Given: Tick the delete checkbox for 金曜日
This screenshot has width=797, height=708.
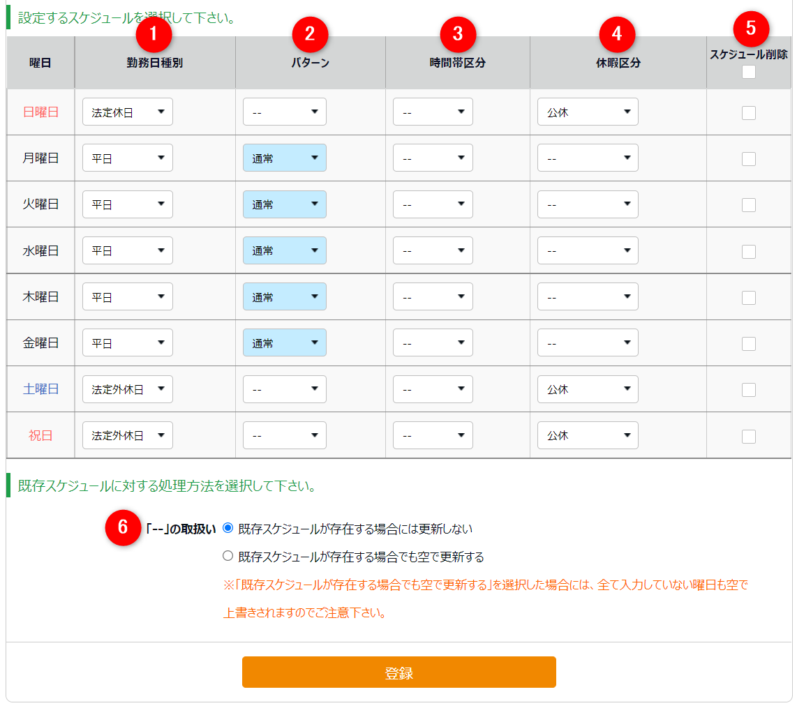Looking at the screenshot, I should click(749, 343).
